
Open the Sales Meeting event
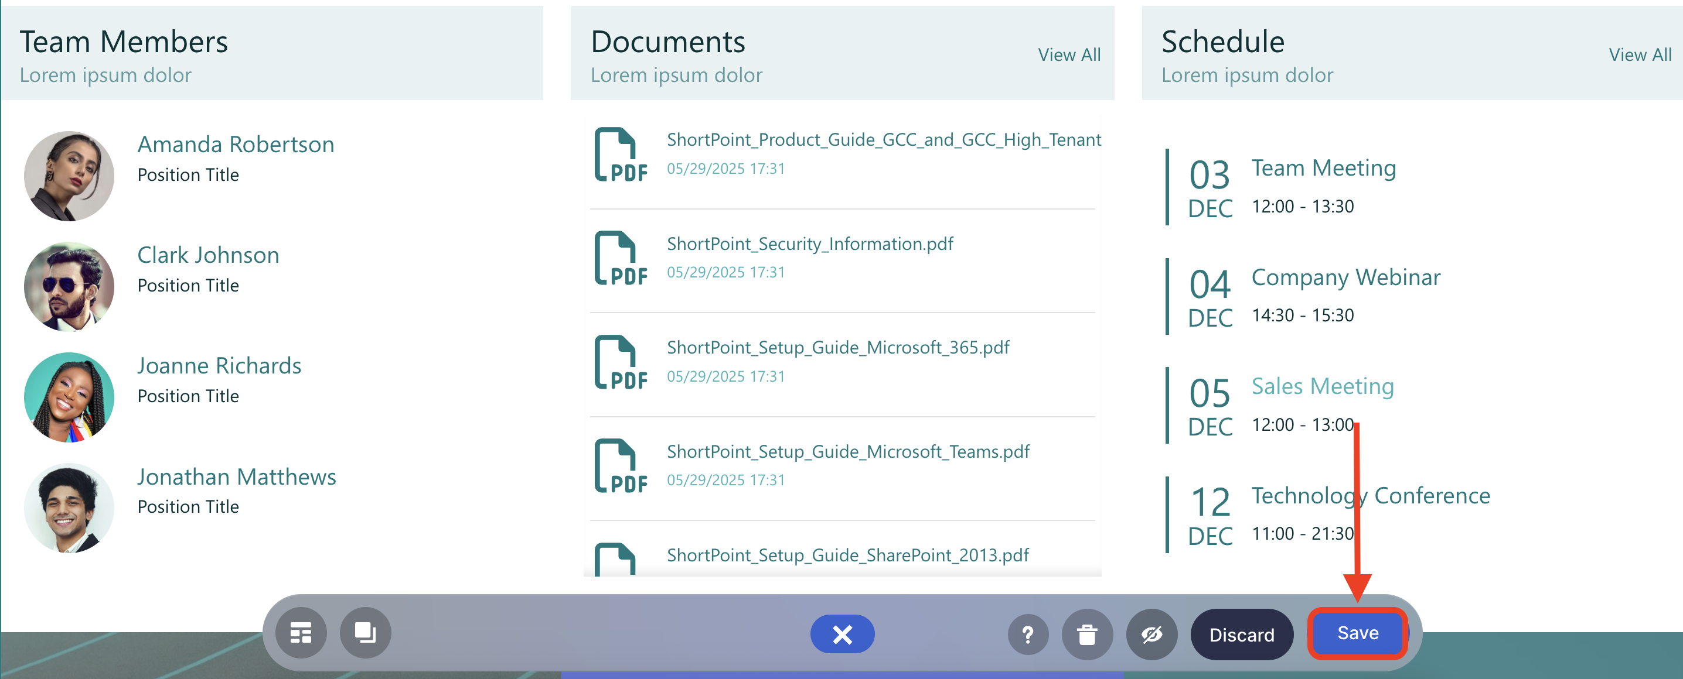[1321, 386]
